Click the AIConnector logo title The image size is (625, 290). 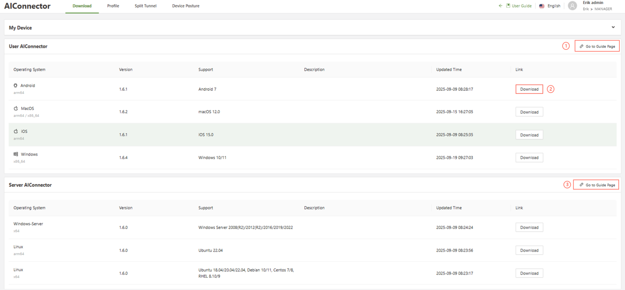tap(27, 6)
